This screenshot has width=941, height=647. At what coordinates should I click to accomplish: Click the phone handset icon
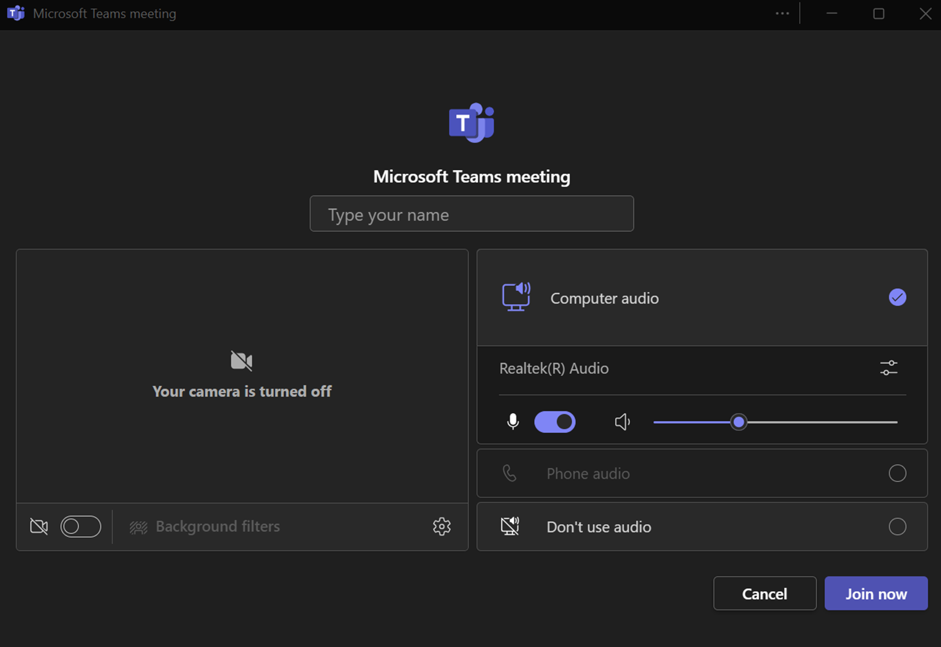coord(509,473)
